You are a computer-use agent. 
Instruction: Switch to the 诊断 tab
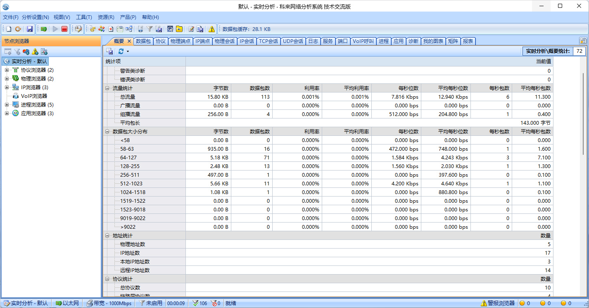pos(413,41)
